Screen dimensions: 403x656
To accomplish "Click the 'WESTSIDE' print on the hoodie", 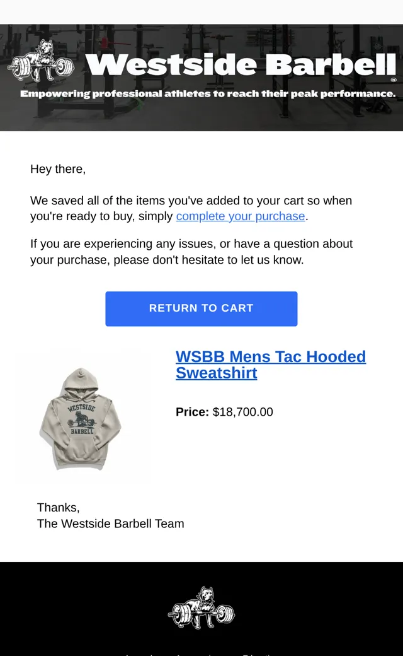I will point(81,407).
